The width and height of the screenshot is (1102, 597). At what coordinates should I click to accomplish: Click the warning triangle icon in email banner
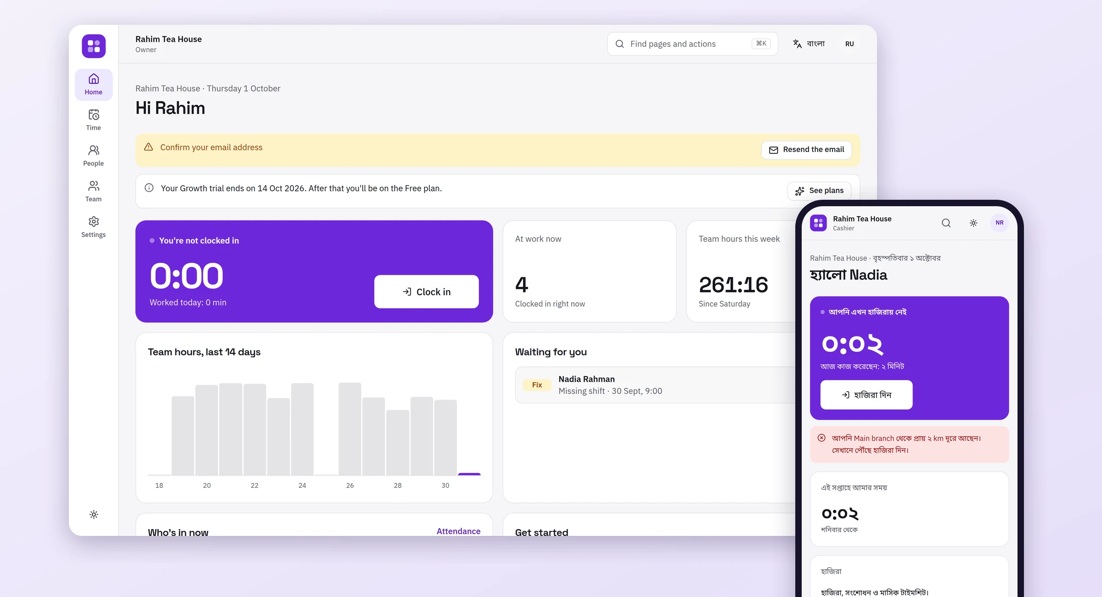148,147
